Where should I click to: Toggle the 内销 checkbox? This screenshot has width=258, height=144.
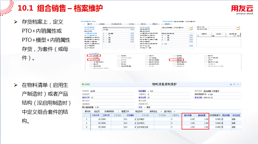(x=91, y=56)
